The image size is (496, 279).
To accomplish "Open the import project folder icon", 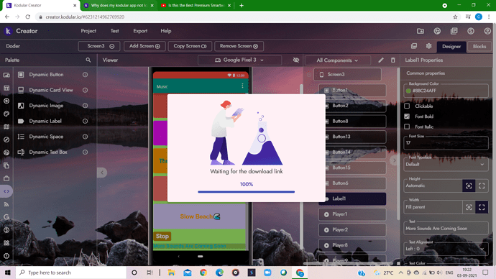I will tap(421, 31).
